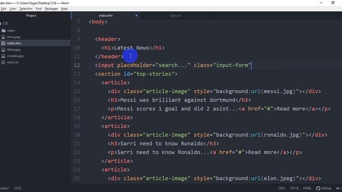The height and width of the screenshot is (192, 342).
Task: Click the closing header tag
Action: [x=109, y=57]
